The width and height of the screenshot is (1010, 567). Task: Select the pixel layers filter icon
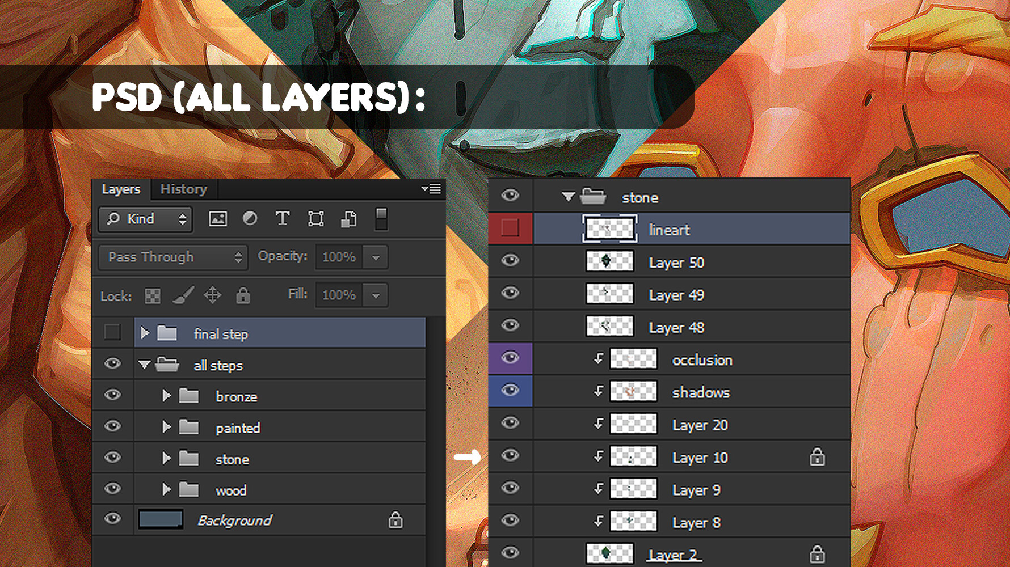tap(217, 219)
